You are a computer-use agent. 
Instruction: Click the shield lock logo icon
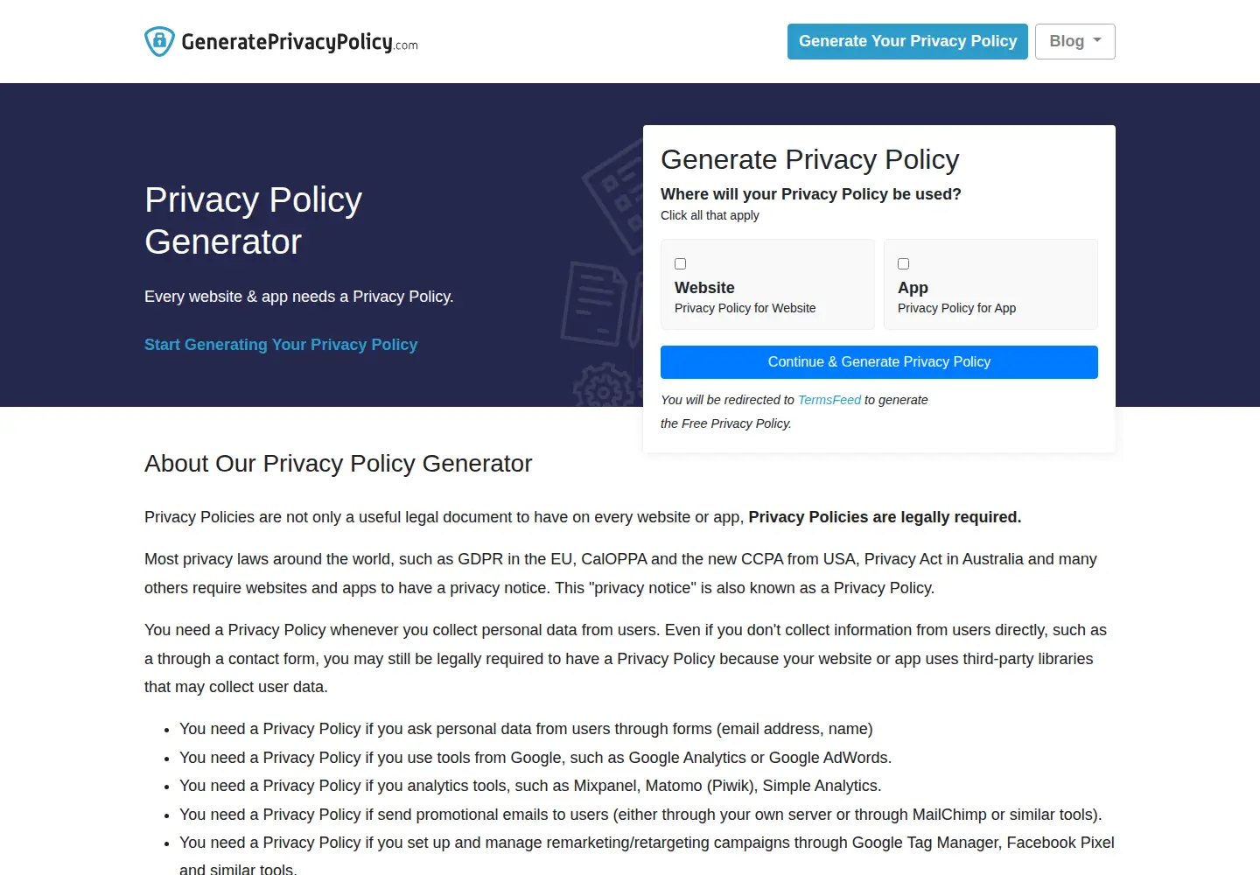pos(159,41)
